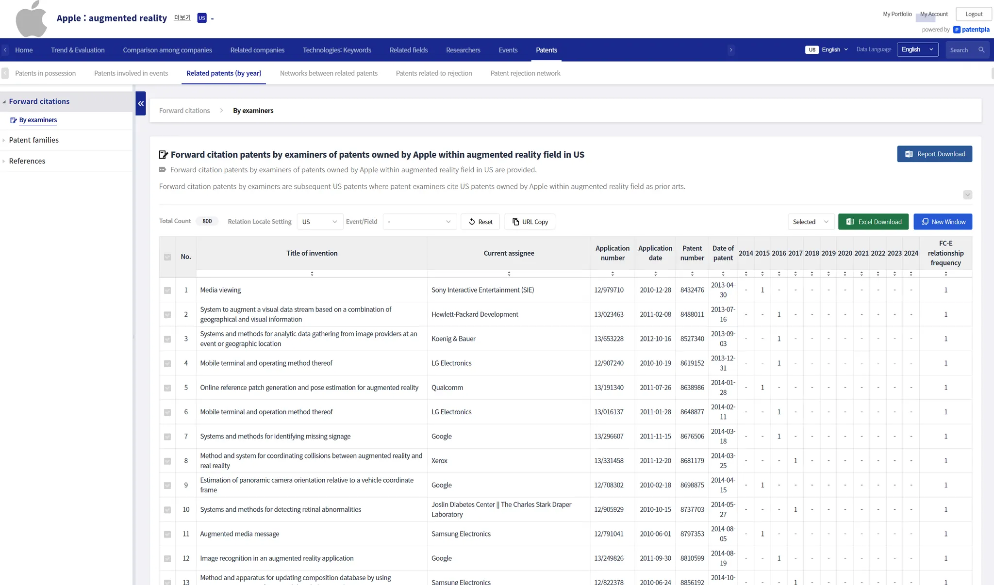Toggle the select-all header checkbox
This screenshot has width=994, height=585.
[x=167, y=257]
